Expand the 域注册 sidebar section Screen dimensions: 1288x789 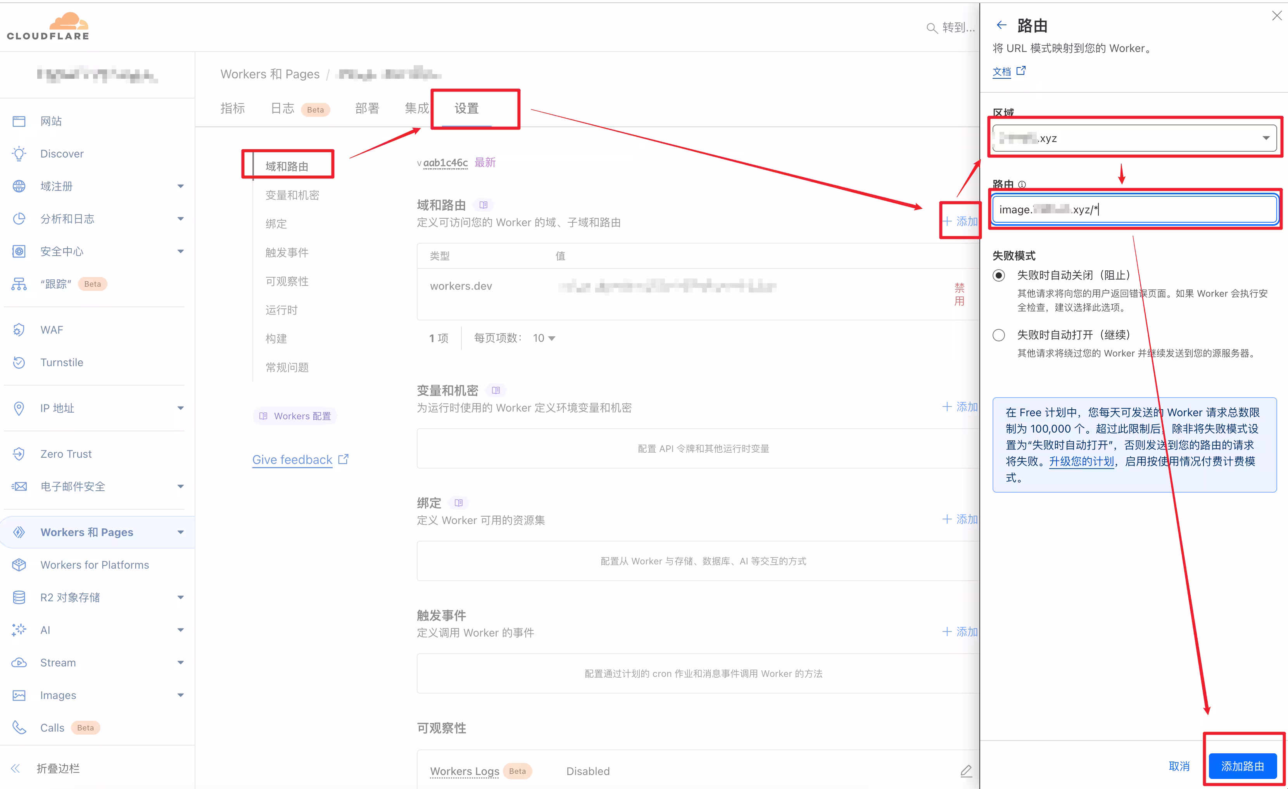[180, 186]
